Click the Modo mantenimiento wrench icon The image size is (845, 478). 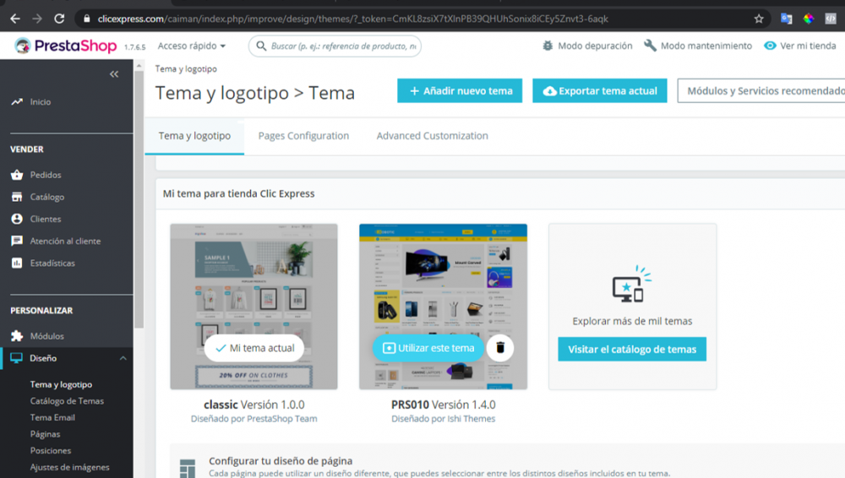(650, 46)
